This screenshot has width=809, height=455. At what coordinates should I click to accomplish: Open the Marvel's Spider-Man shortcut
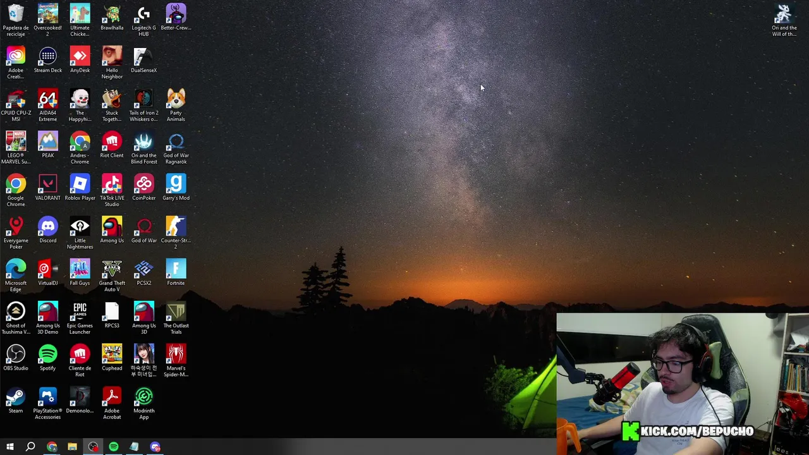coord(176,360)
